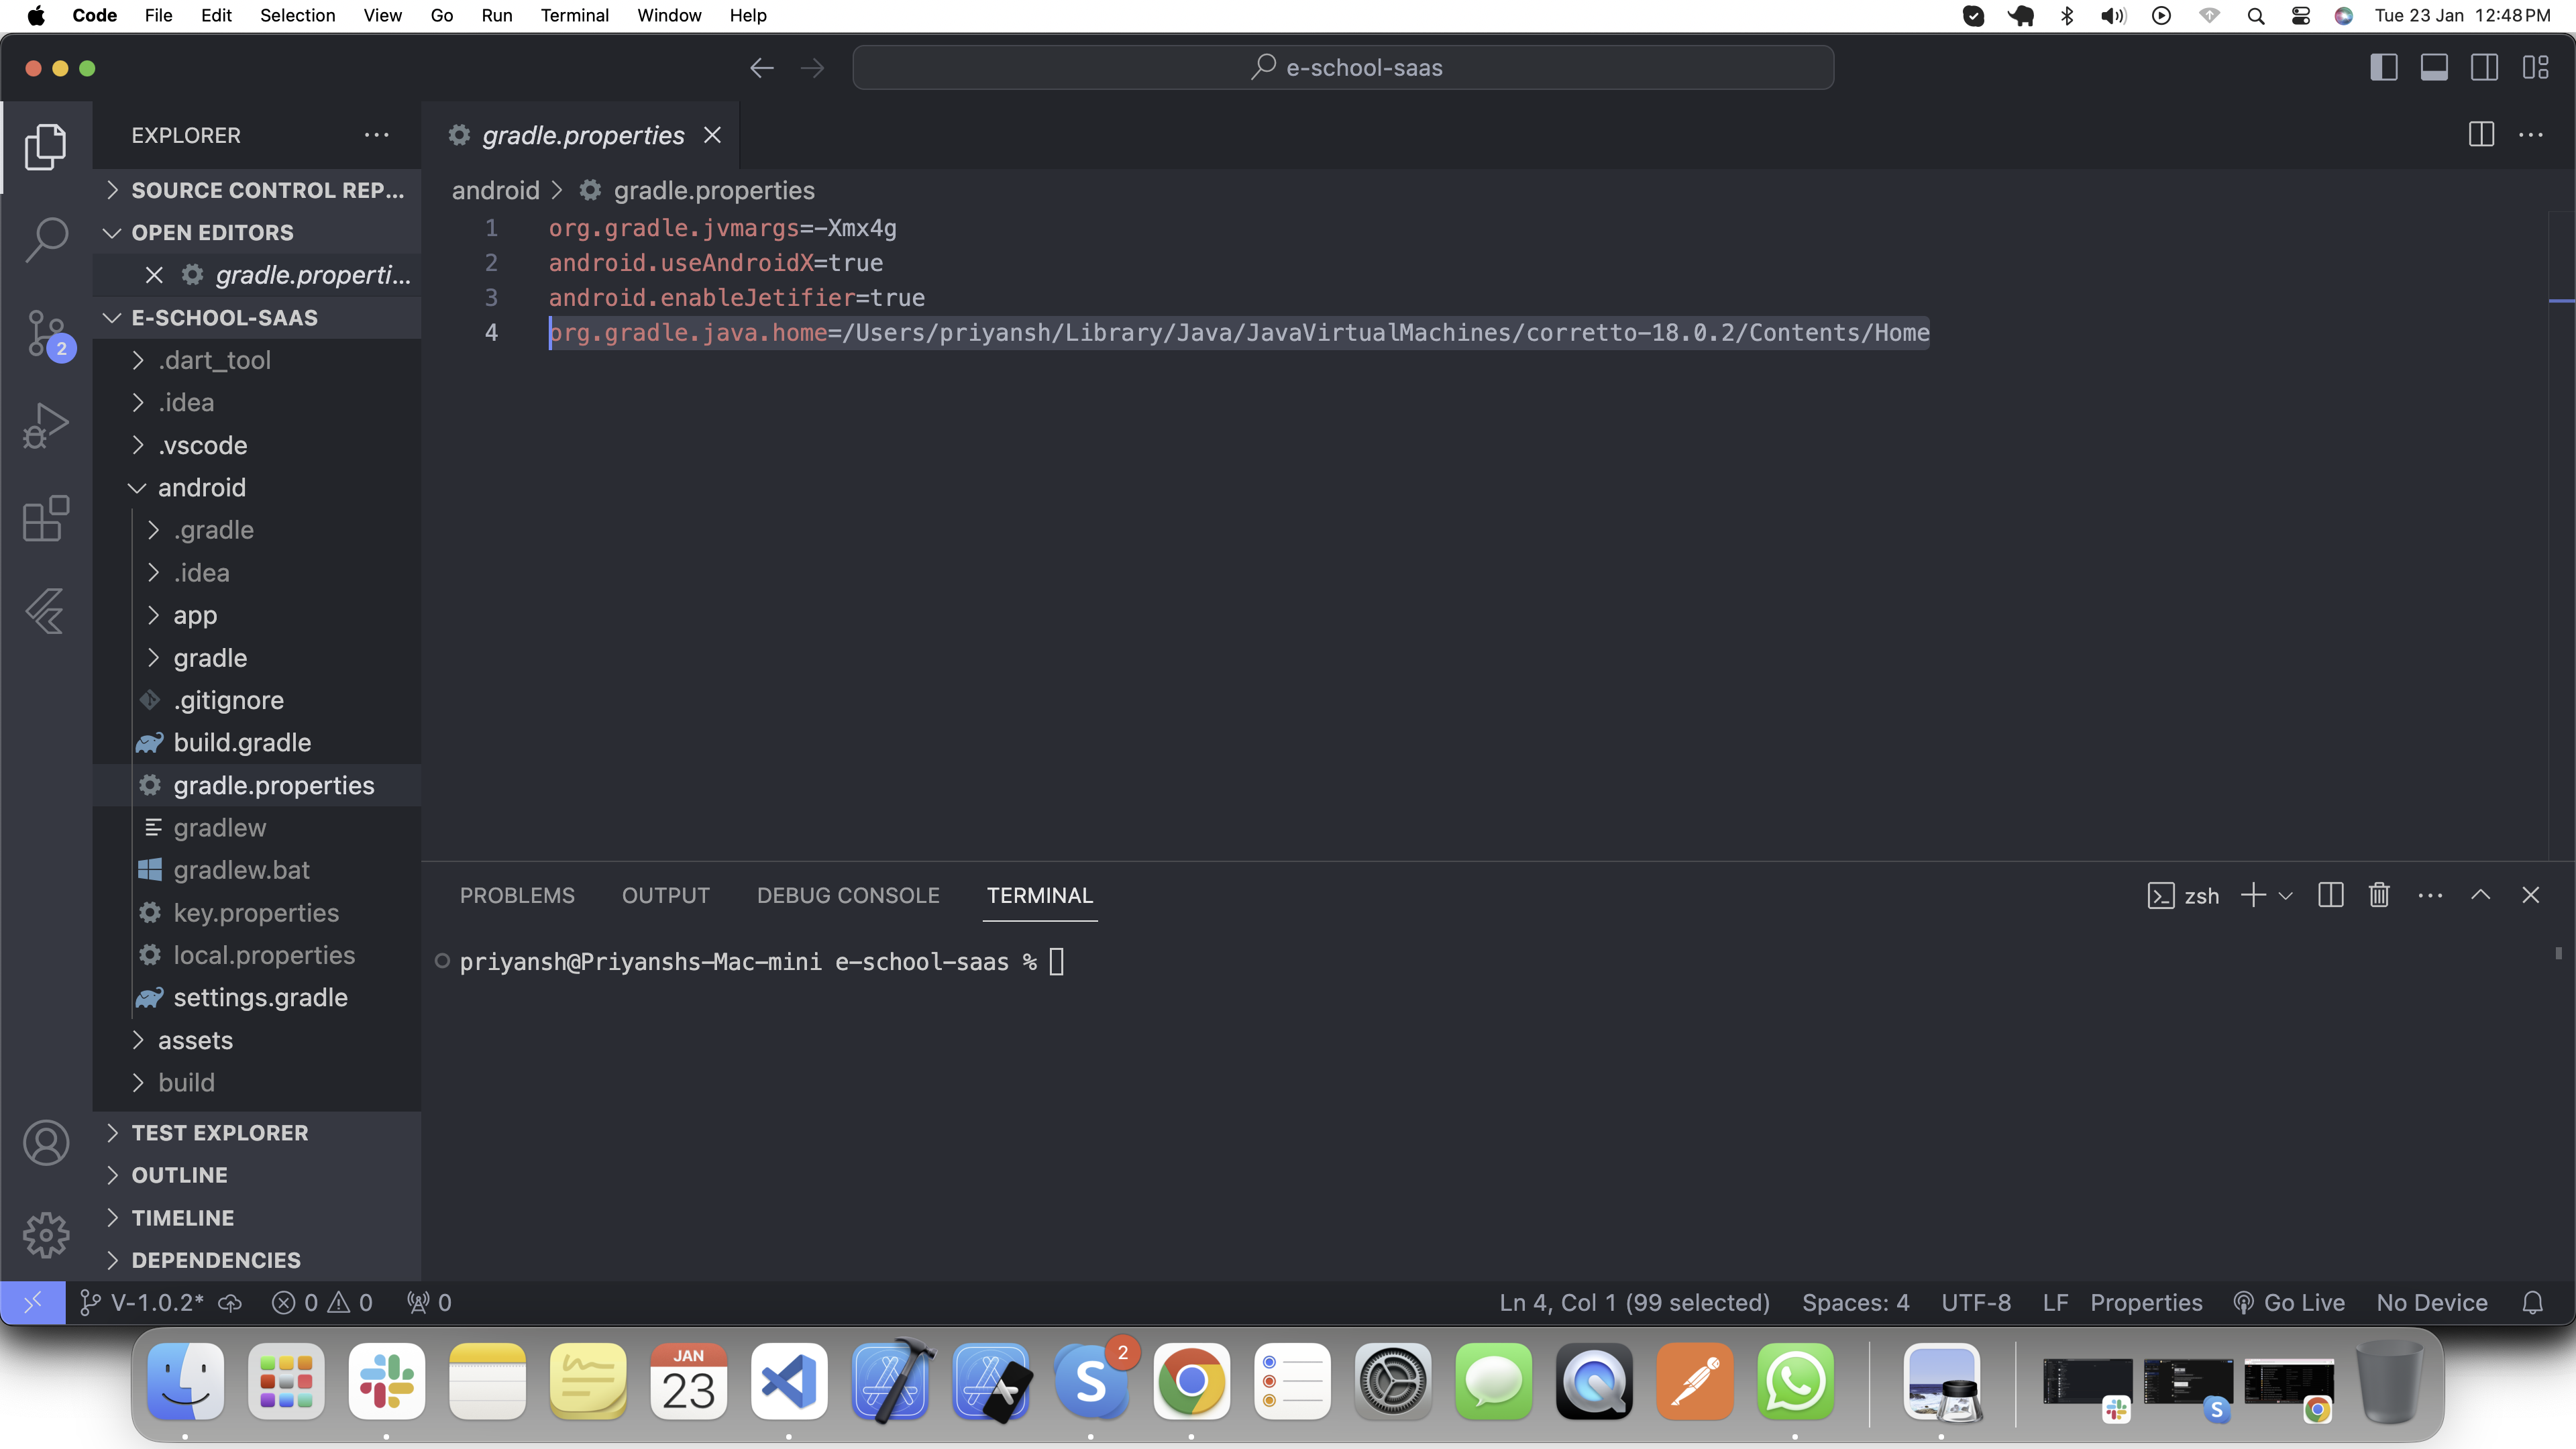Image resolution: width=2576 pixels, height=1449 pixels.
Task: Open the Search view in activity bar
Action: point(46,239)
